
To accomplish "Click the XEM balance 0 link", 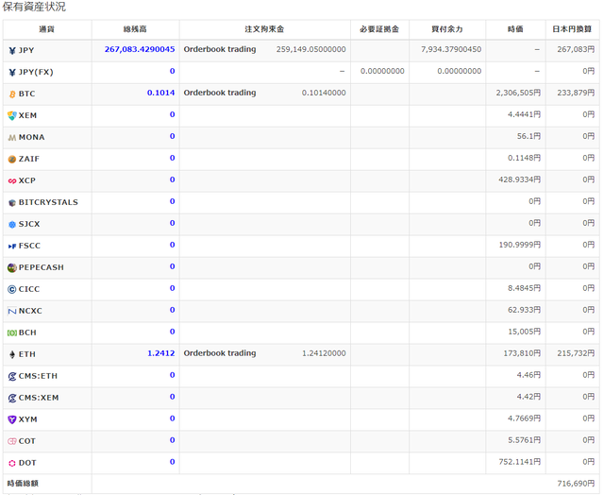I will (x=172, y=114).
